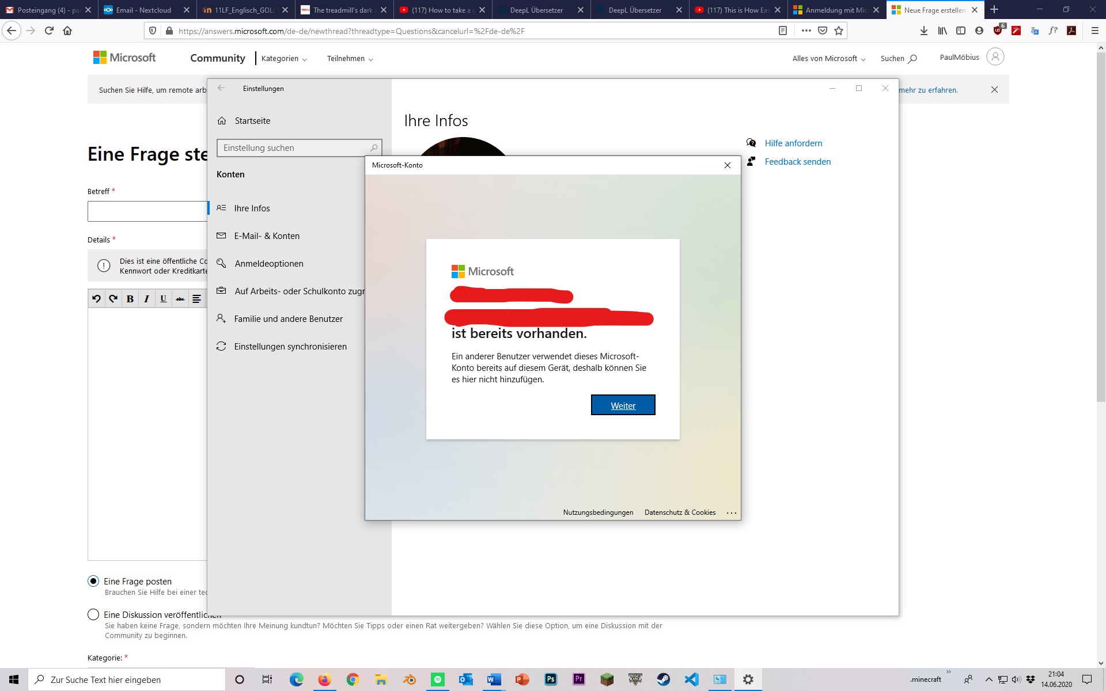
Task: Open Einstellungen synchronisieren page
Action: coord(290,347)
